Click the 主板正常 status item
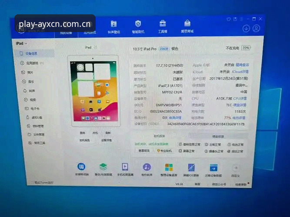Viewport: 290px width, 217px height. pyautogui.click(x=213, y=145)
